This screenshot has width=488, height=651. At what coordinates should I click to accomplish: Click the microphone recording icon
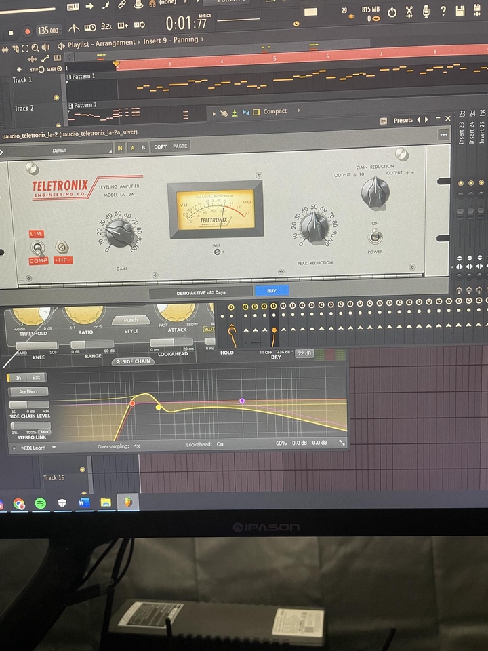point(426,12)
